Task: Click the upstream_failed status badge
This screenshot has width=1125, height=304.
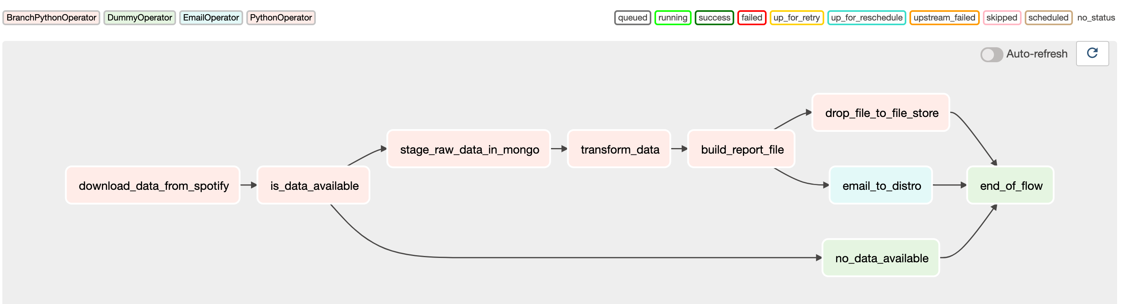Action: (x=944, y=17)
